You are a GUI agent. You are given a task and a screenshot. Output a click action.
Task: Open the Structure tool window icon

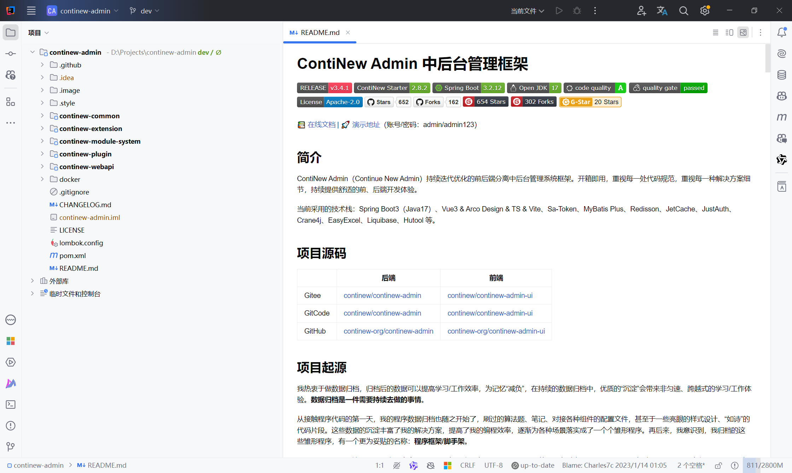(x=11, y=102)
